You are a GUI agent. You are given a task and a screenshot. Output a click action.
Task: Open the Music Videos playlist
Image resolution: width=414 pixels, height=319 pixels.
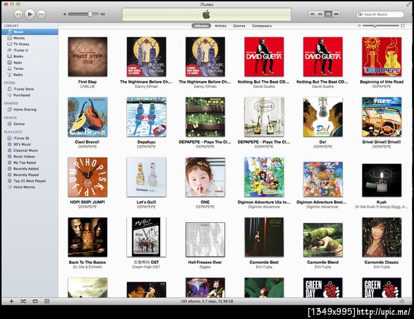[30, 157]
